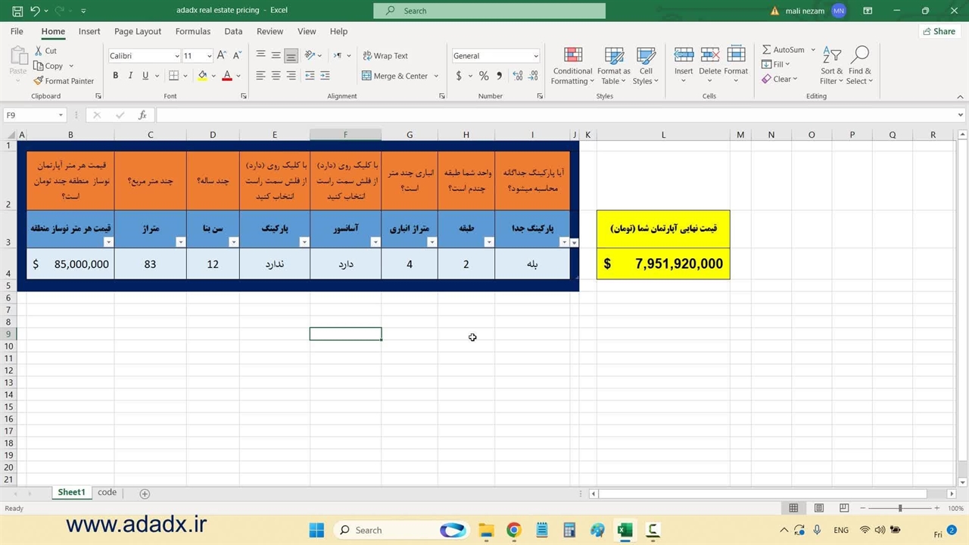Click the Name Box showing F9

click(30, 115)
